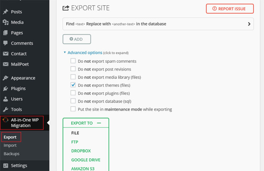Screen dimensions: 264x171
Task: Open All-in-One WP Migration menu
Action: [x=24, y=123]
